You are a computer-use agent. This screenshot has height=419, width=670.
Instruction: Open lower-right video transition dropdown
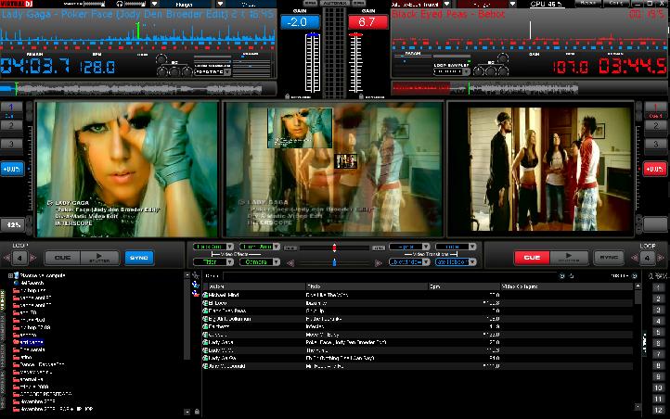[456, 262]
